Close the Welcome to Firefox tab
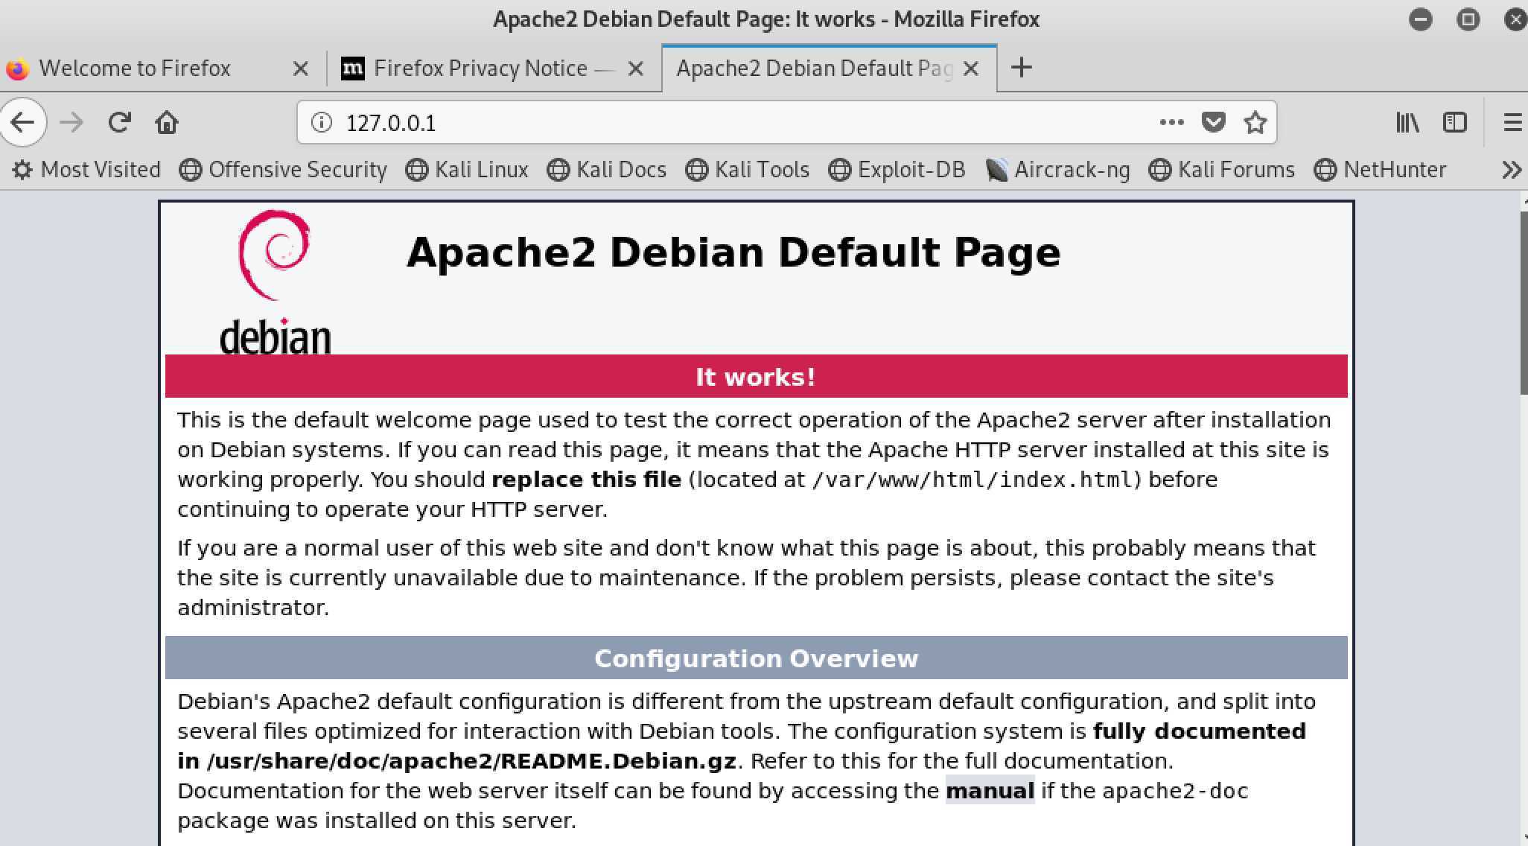Screen dimensions: 1528x846 [x=301, y=69]
